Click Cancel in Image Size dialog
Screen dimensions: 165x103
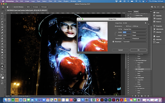(x=120, y=50)
